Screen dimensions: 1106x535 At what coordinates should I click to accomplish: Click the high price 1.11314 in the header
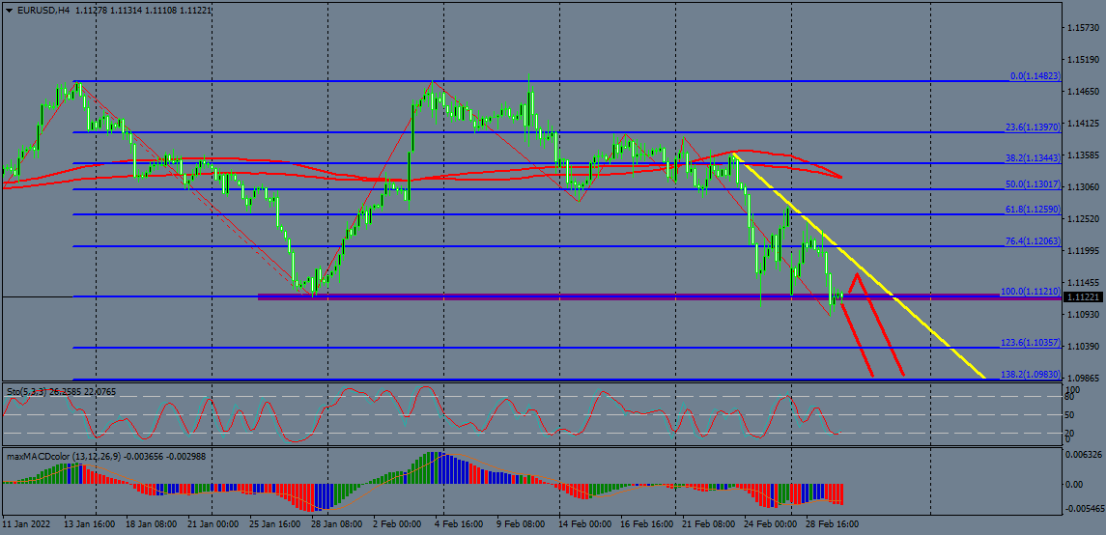(x=127, y=11)
